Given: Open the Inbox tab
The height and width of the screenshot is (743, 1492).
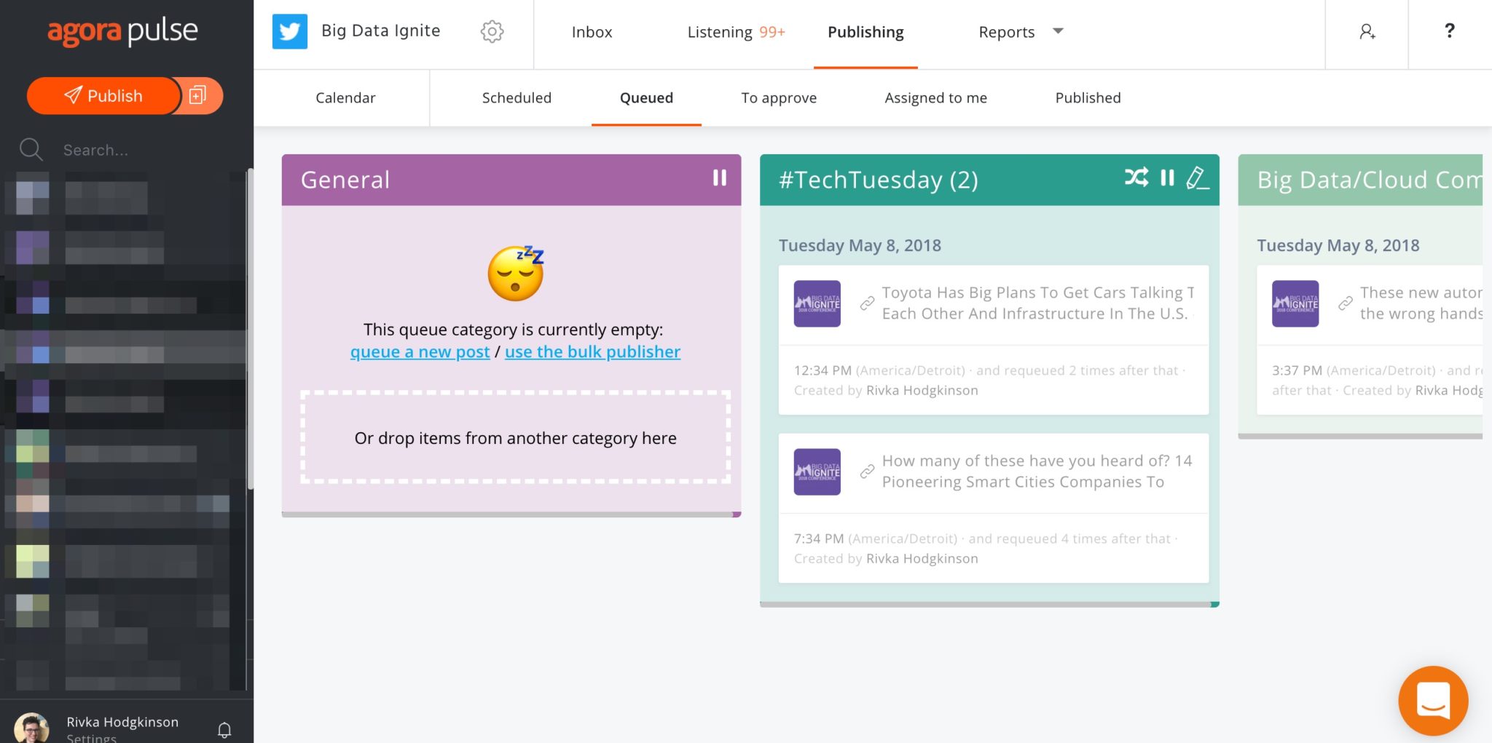Looking at the screenshot, I should (592, 32).
